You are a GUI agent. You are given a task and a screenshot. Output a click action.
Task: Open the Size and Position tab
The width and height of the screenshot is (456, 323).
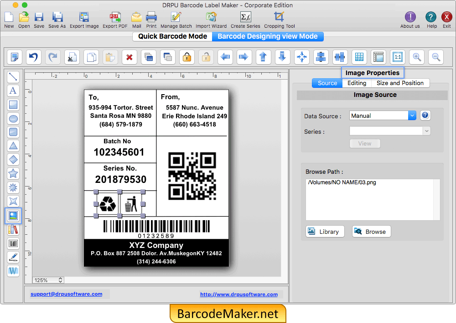coord(400,83)
